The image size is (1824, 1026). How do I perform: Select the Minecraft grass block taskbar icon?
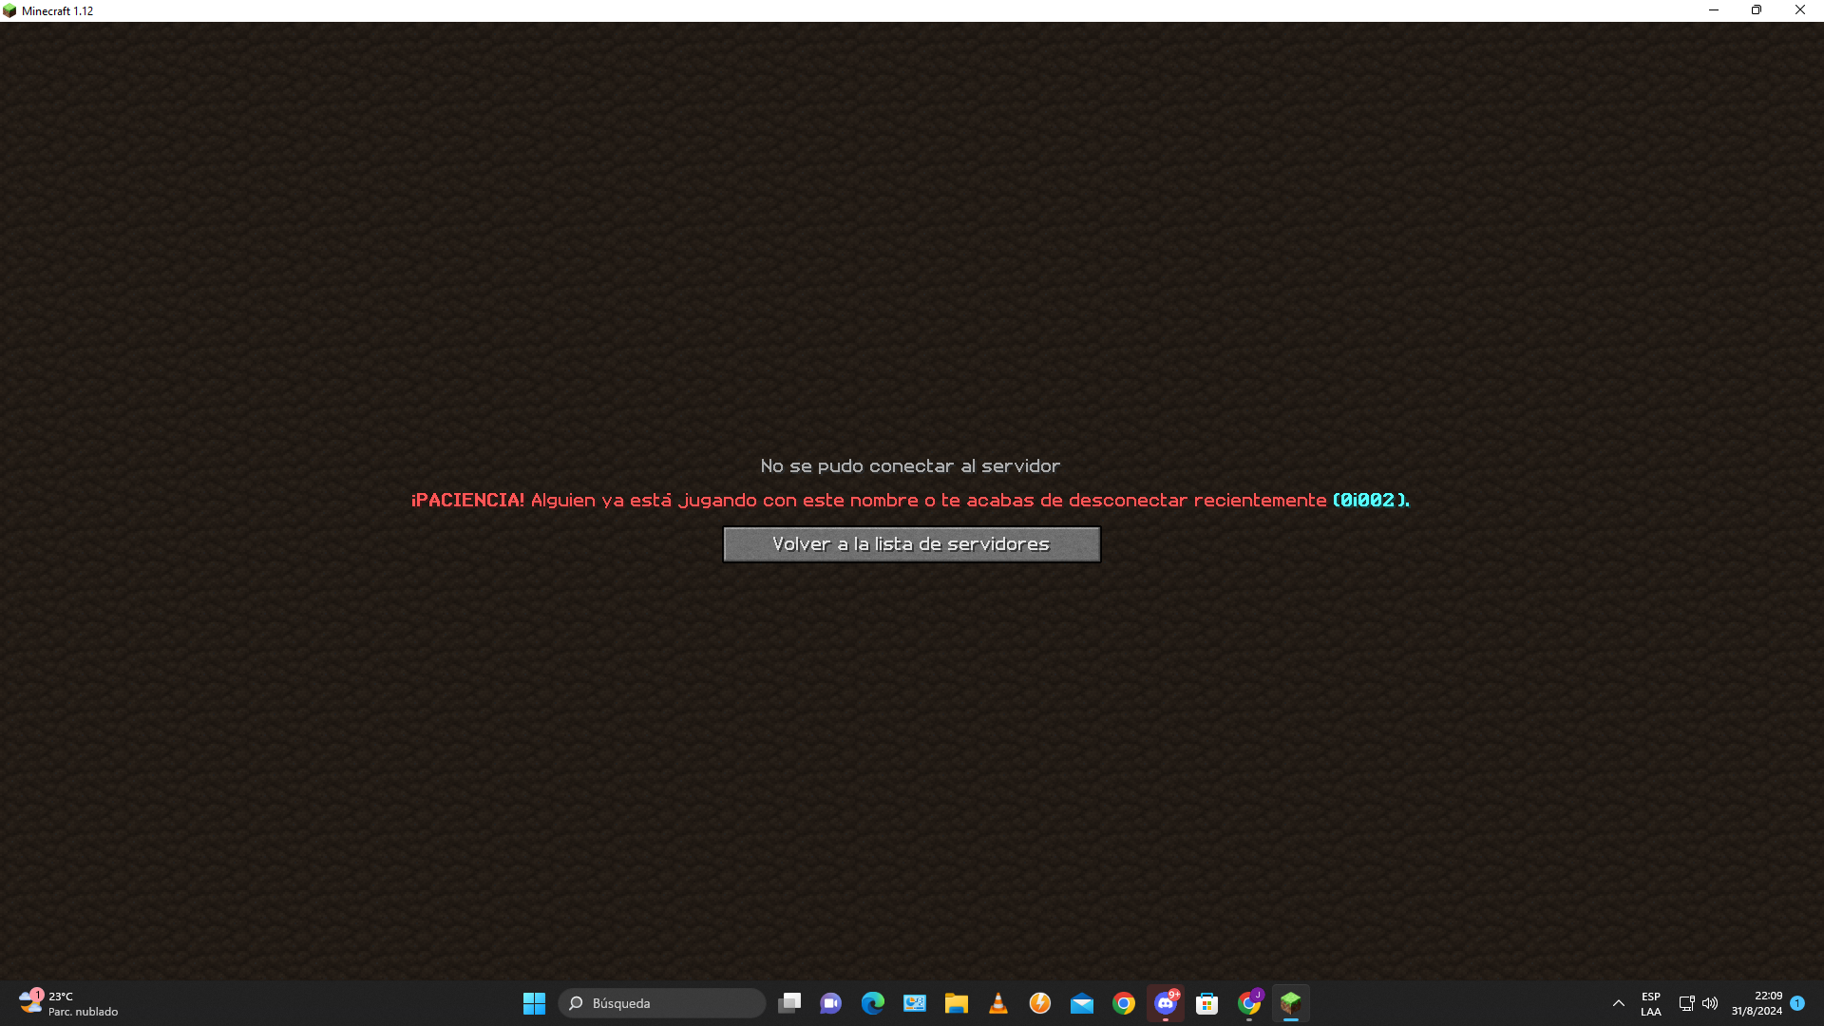click(x=1290, y=1003)
